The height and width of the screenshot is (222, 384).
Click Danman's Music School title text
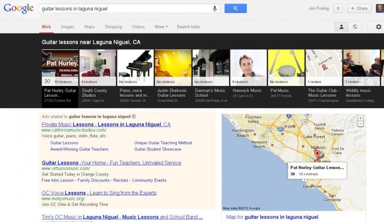click(x=210, y=93)
